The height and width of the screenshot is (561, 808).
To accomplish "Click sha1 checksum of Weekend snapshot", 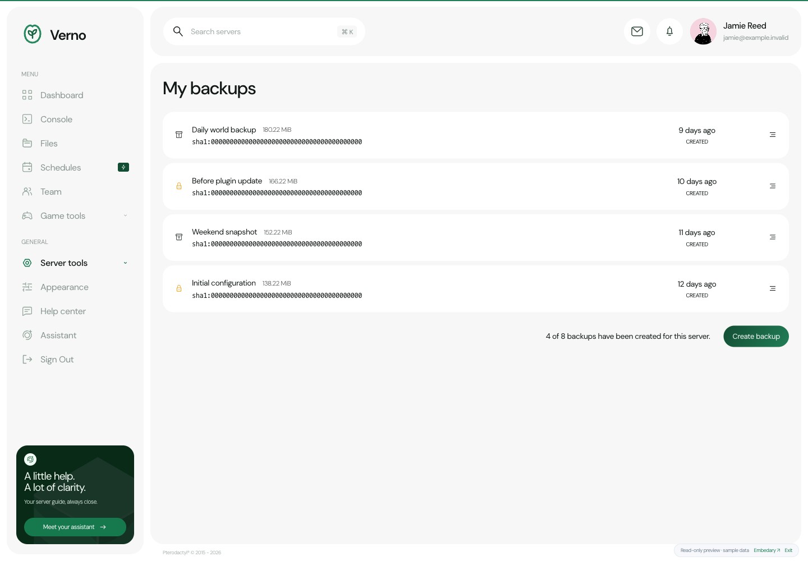I will (x=277, y=244).
